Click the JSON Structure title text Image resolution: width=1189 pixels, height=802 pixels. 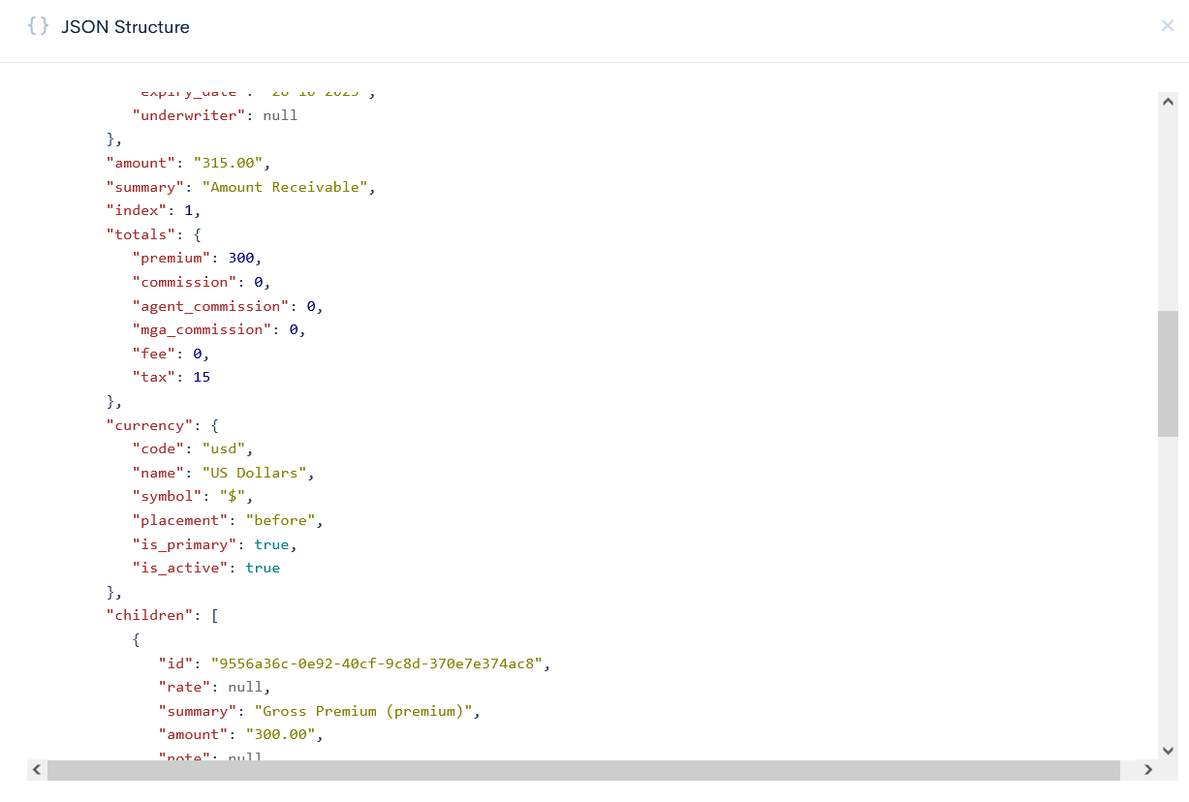[125, 27]
